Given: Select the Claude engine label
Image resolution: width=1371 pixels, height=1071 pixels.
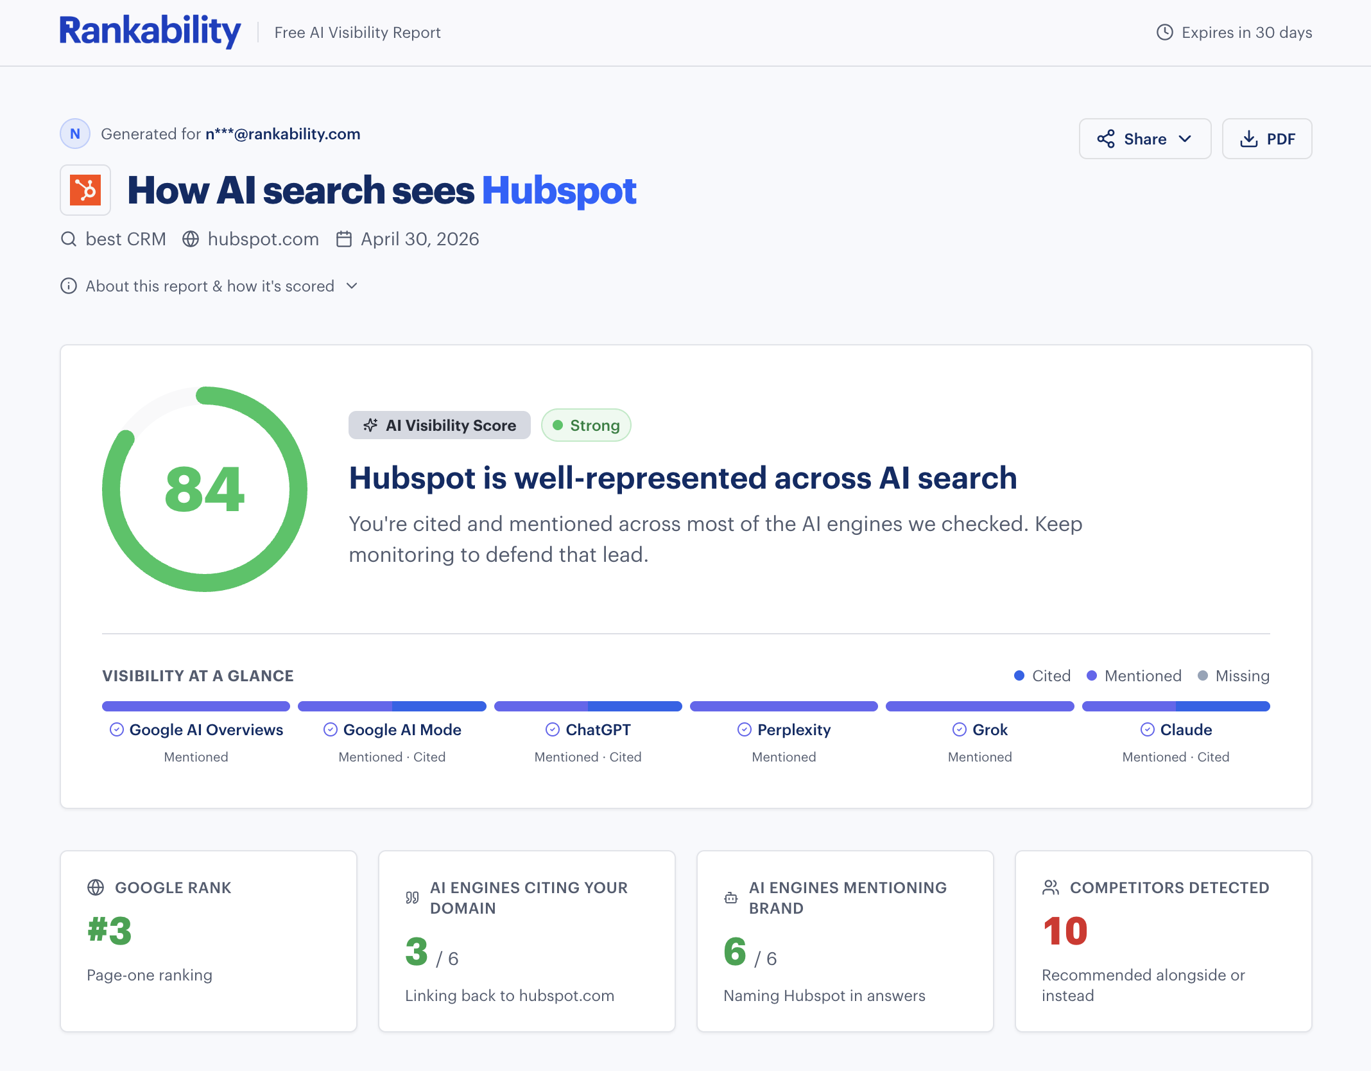Looking at the screenshot, I should pyautogui.click(x=1186, y=729).
